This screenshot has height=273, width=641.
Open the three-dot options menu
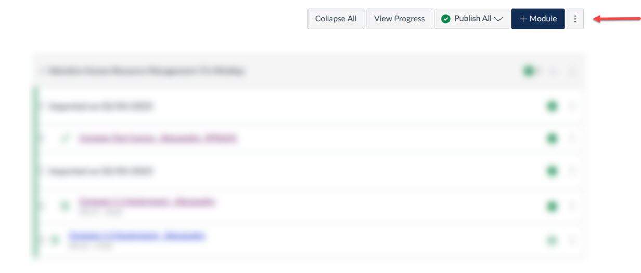point(575,19)
